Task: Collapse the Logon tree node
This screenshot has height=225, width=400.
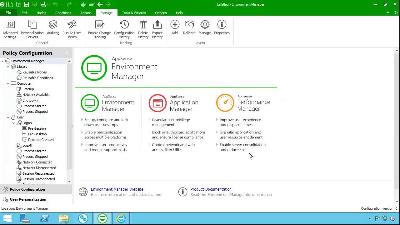Action: [x=14, y=123]
